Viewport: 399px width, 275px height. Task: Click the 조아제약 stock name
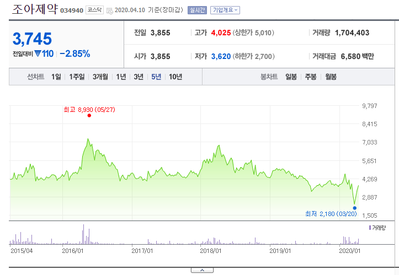click(35, 9)
